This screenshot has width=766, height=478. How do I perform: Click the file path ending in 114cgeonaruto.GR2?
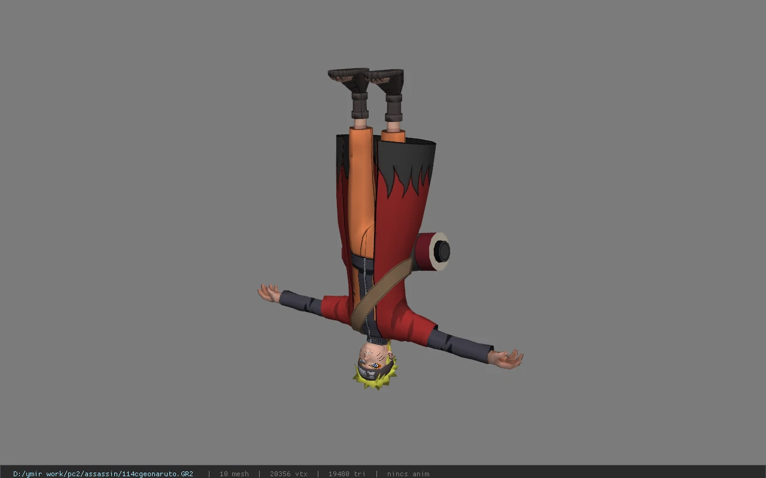[x=103, y=474]
